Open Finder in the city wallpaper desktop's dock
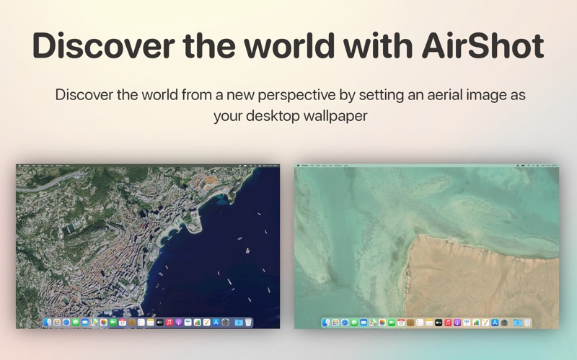Image resolution: width=577 pixels, height=360 pixels. point(48,322)
